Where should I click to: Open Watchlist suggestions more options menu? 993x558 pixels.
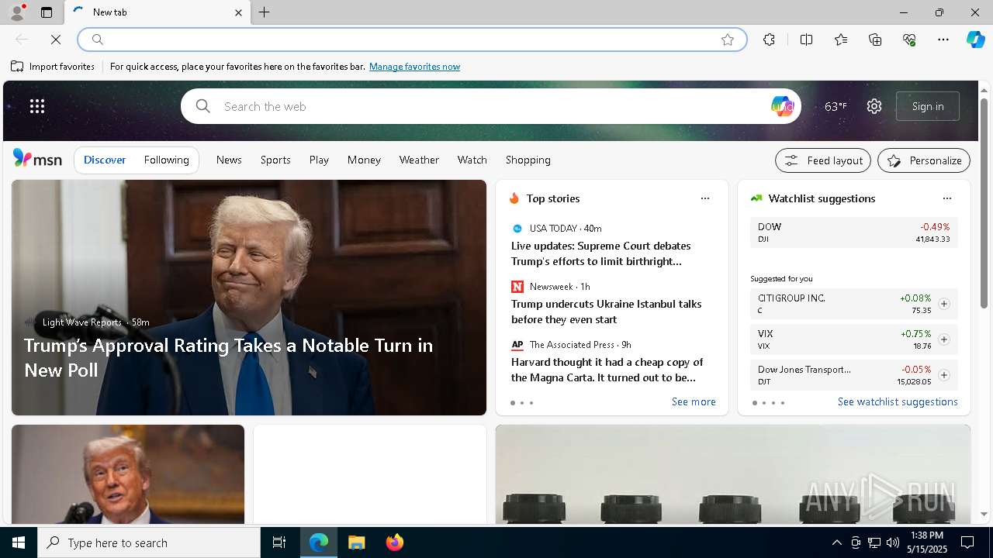pos(947,198)
